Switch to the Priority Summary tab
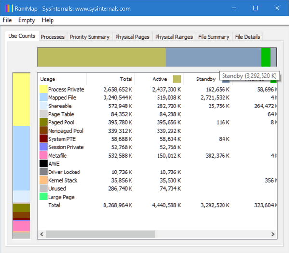The image size is (289, 253). [90, 37]
